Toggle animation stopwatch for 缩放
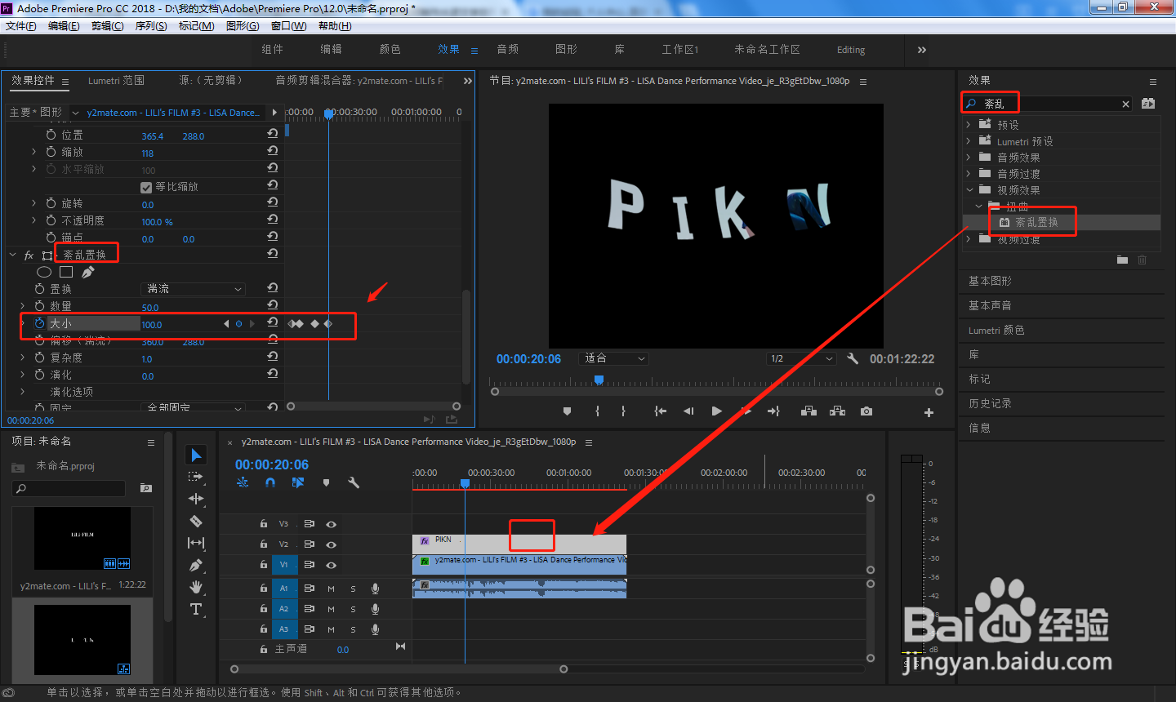The height and width of the screenshot is (702, 1176). tap(51, 152)
